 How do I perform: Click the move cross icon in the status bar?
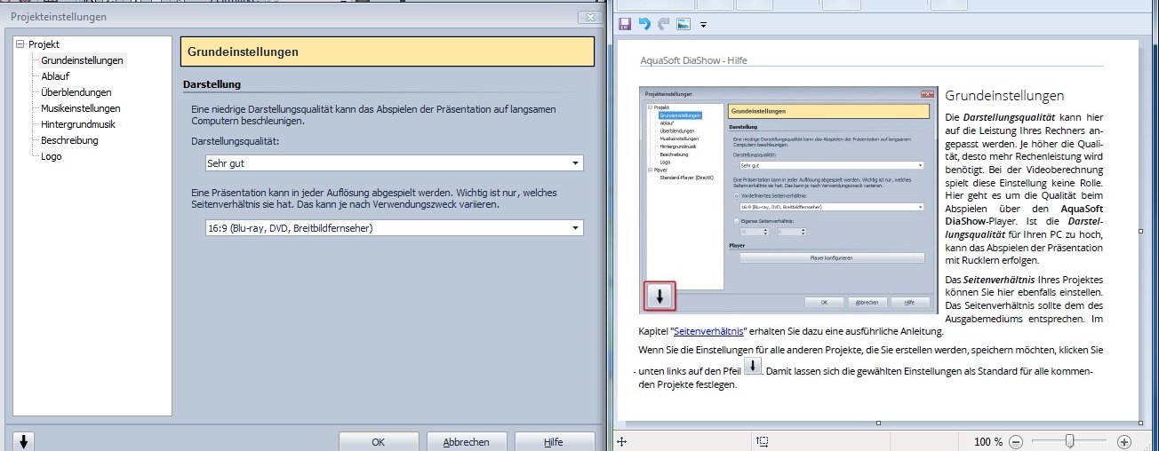pos(622,441)
